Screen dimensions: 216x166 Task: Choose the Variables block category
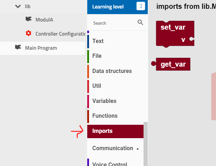click(x=117, y=101)
